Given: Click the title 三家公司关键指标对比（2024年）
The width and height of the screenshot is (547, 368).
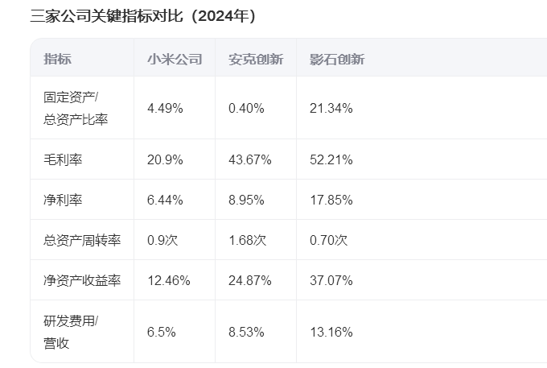Looking at the screenshot, I should 143,16.
